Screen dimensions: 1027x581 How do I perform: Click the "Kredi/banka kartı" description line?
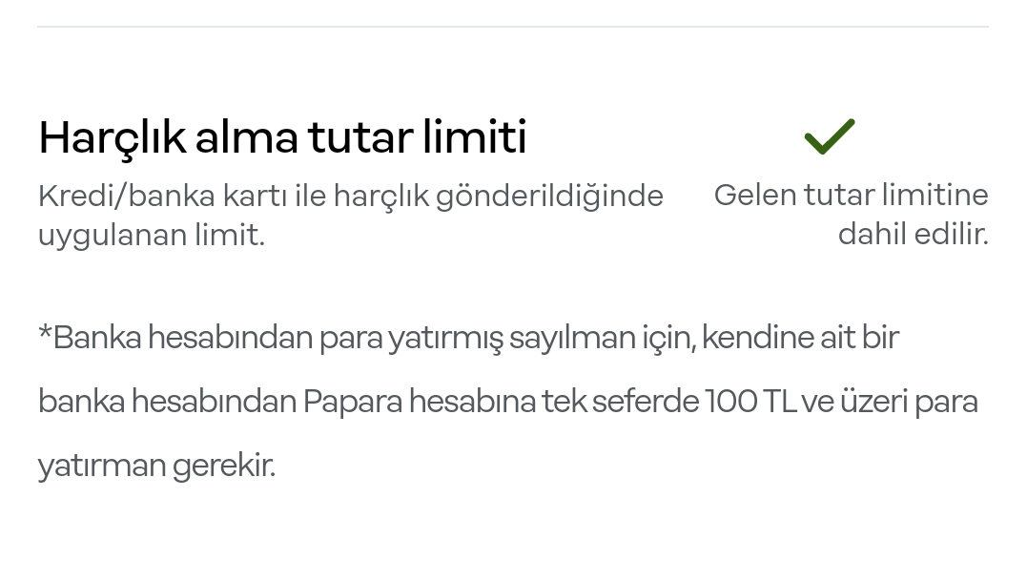tap(350, 196)
